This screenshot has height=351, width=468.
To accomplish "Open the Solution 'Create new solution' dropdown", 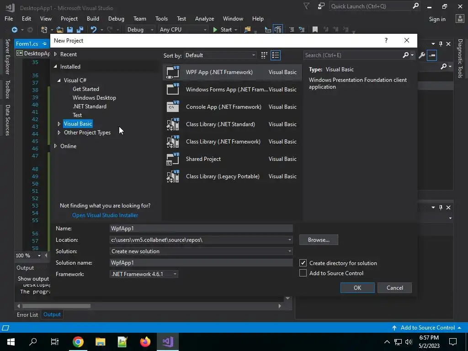I will [x=289, y=251].
